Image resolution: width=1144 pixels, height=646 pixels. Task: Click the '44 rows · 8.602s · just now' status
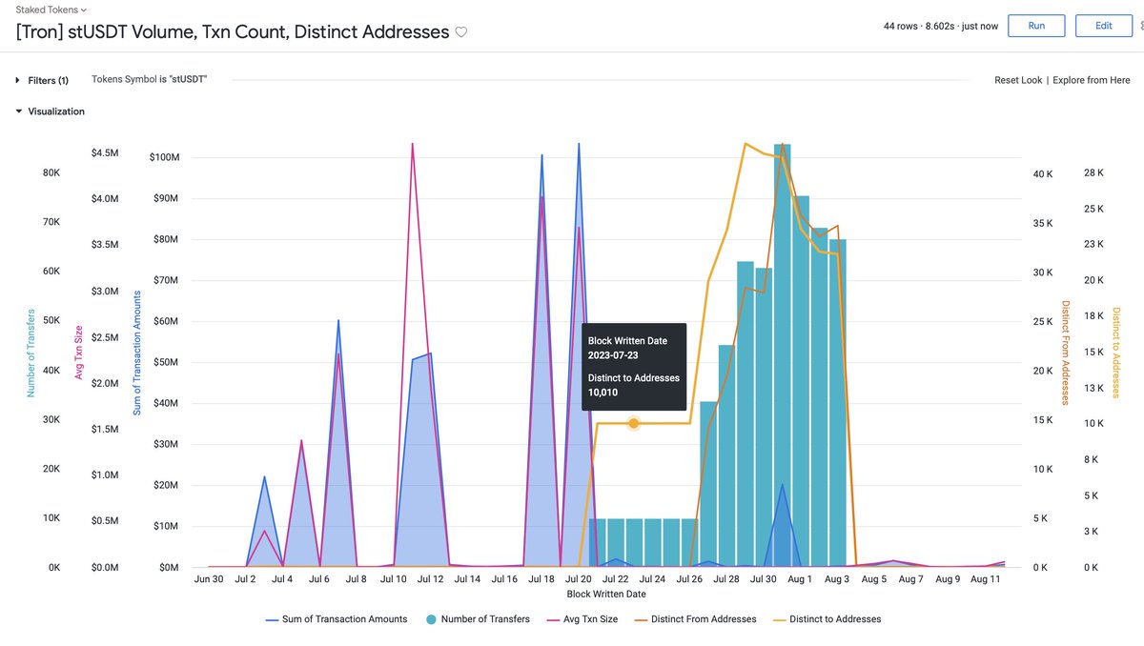tap(941, 26)
